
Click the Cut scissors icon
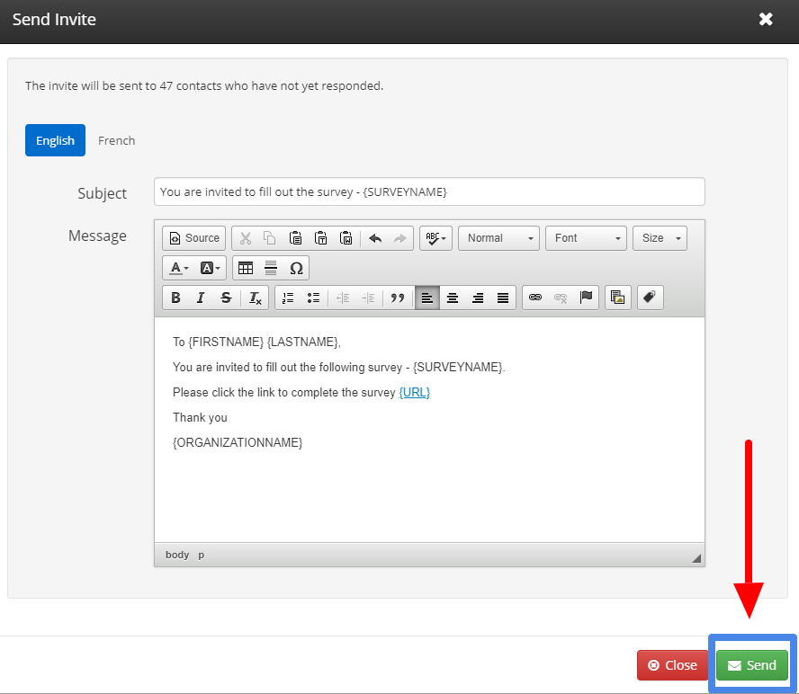tap(246, 238)
